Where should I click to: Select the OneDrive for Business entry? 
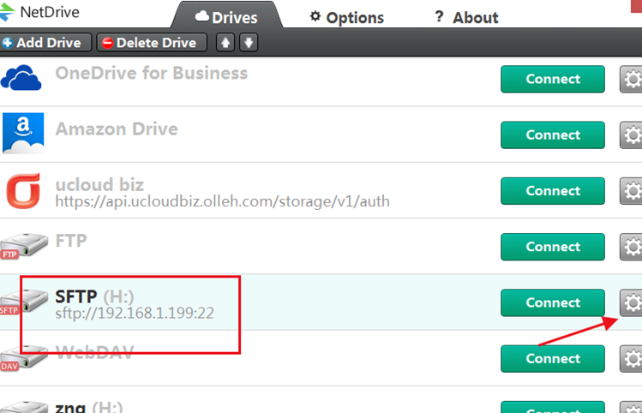(x=152, y=74)
